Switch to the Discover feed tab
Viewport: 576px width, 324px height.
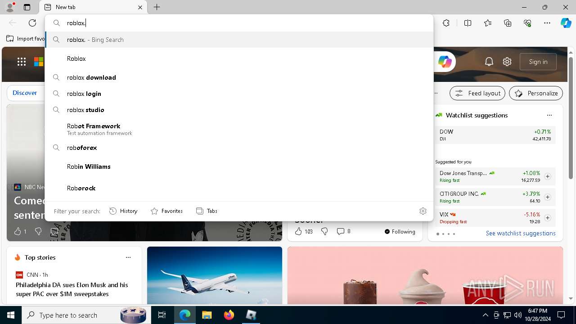coord(25,93)
